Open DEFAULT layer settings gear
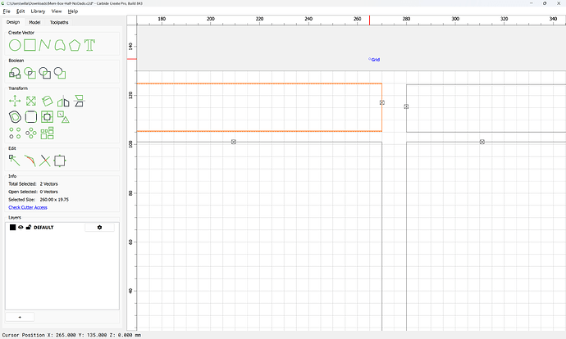 click(99, 228)
